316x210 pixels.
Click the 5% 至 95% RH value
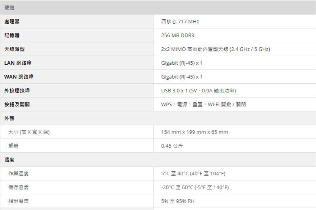[178, 201]
